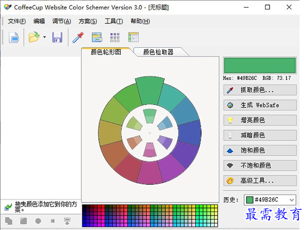Select the magenta bottom outer wheel segment

click(x=150, y=173)
